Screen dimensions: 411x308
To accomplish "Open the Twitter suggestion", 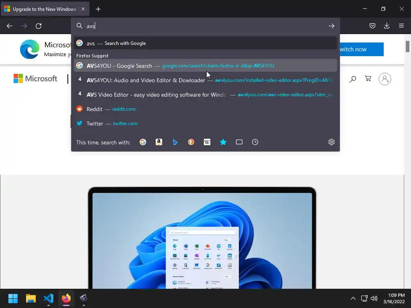I will 205,124.
